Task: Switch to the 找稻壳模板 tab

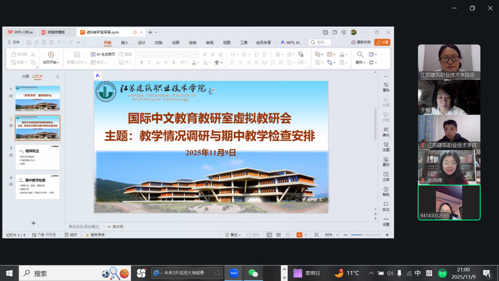Action: coord(54,32)
